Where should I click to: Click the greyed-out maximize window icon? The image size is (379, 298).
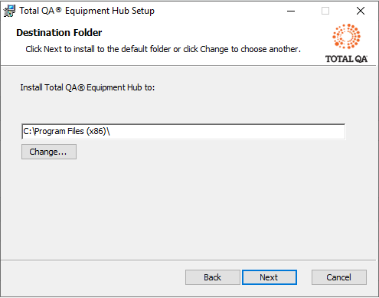pyautogui.click(x=325, y=11)
